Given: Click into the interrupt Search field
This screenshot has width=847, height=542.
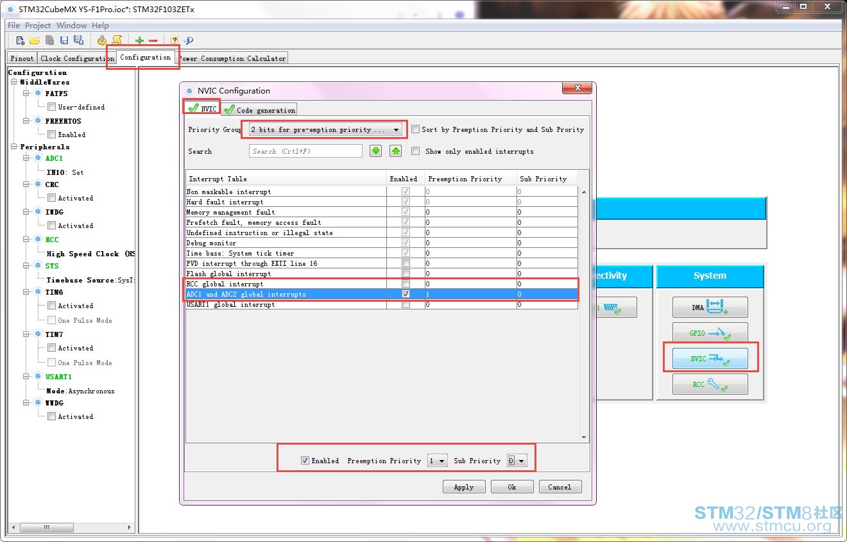Looking at the screenshot, I should (x=305, y=151).
